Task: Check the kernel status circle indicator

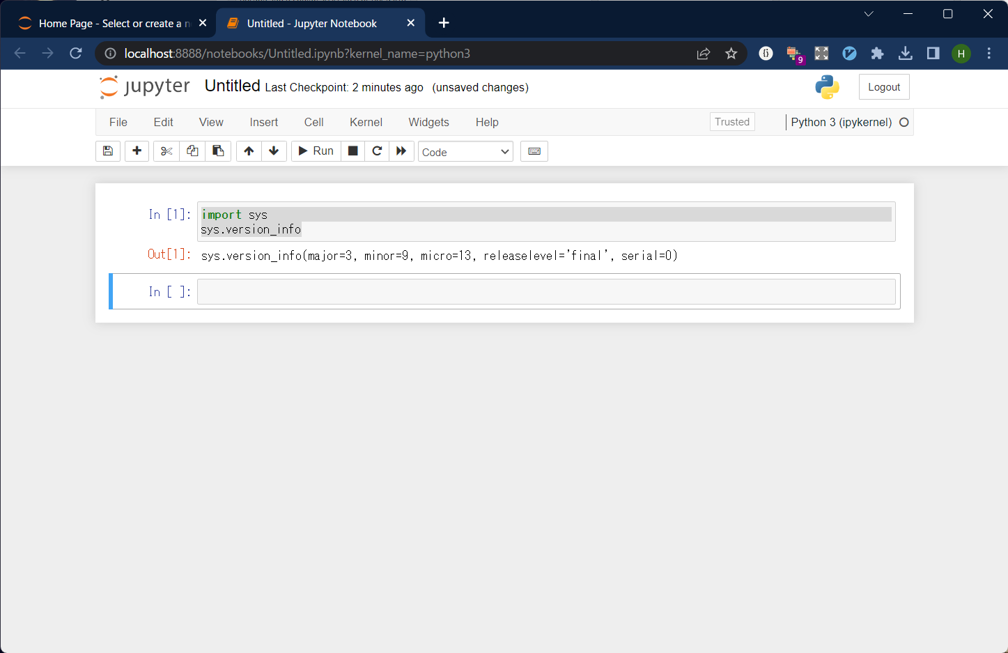Action: 904,122
